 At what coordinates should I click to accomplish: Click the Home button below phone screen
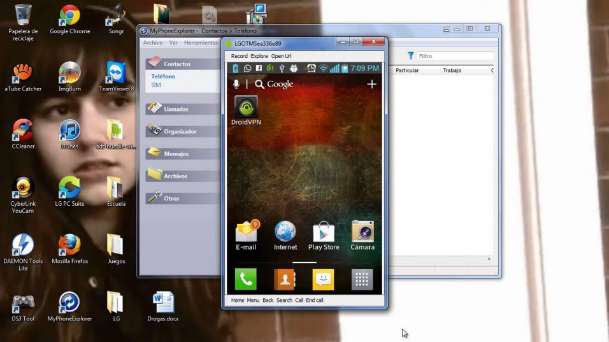click(238, 300)
